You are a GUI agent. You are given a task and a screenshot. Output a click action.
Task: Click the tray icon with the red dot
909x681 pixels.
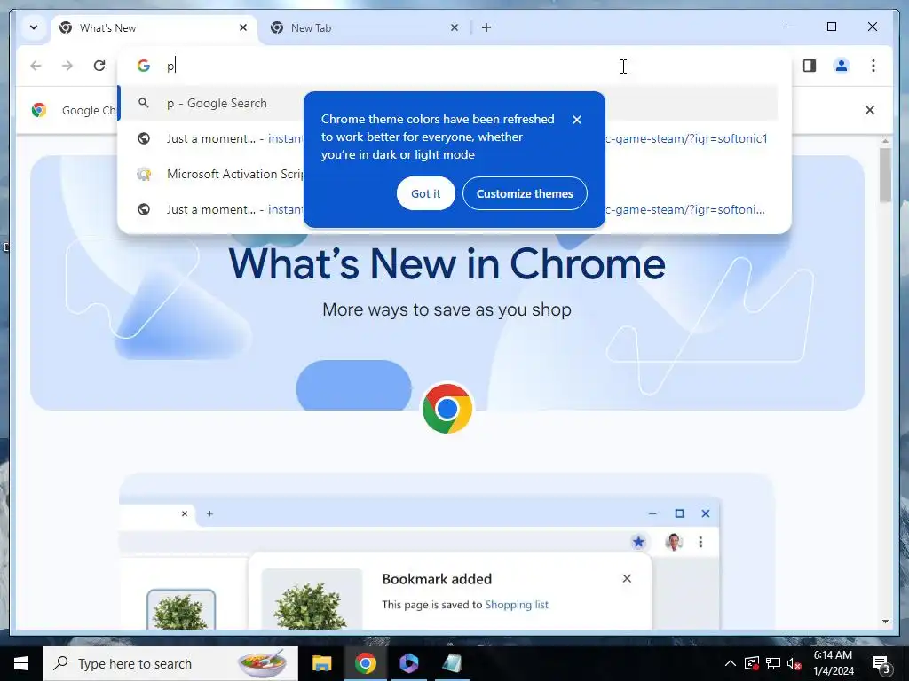tap(752, 663)
